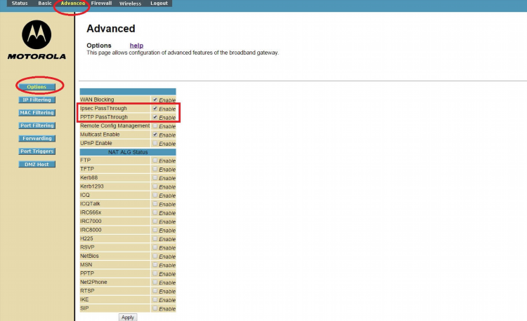
Task: Open the Wireless tab
Action: pyautogui.click(x=131, y=4)
